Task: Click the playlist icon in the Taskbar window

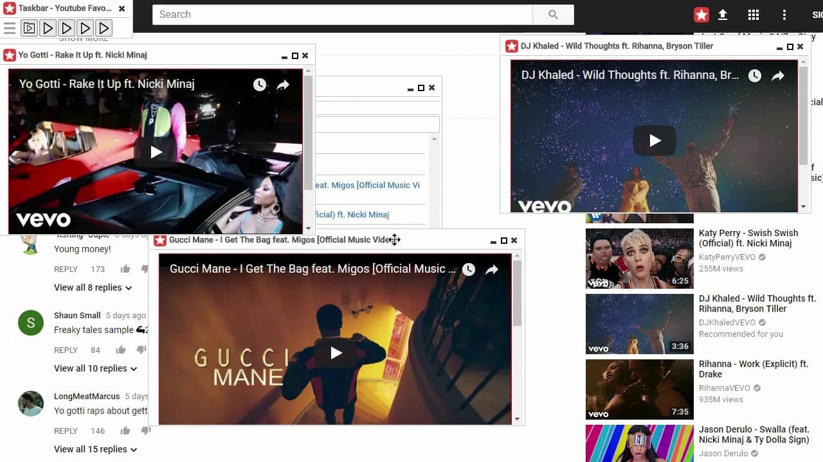Action: coord(29,28)
